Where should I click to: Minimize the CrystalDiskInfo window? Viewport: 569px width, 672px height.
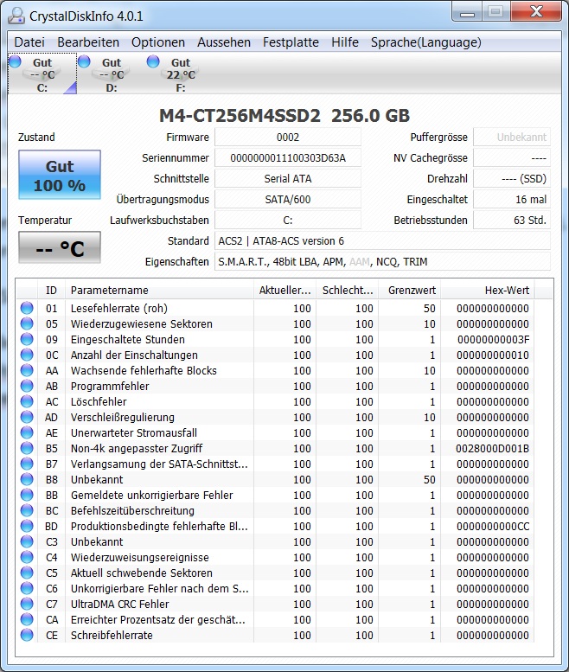(x=467, y=12)
